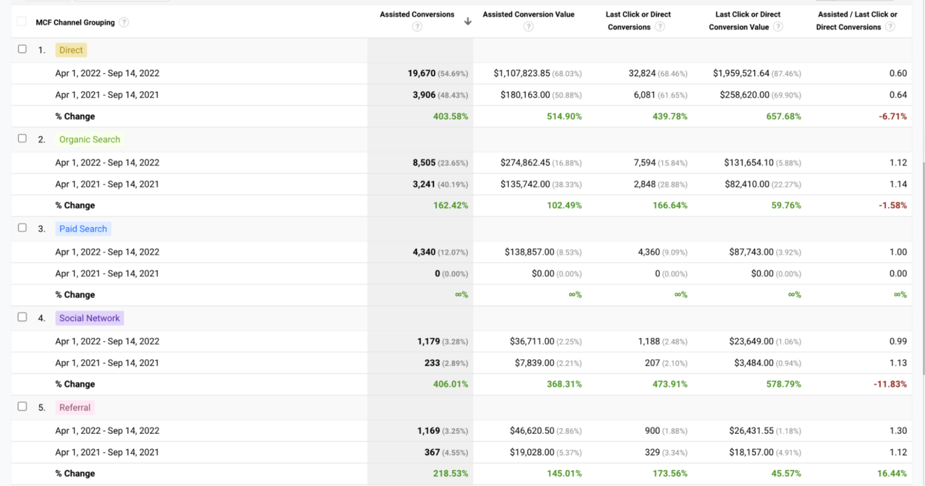The width and height of the screenshot is (925, 486).
Task: Select Organic Search change 162.42%
Action: click(450, 205)
